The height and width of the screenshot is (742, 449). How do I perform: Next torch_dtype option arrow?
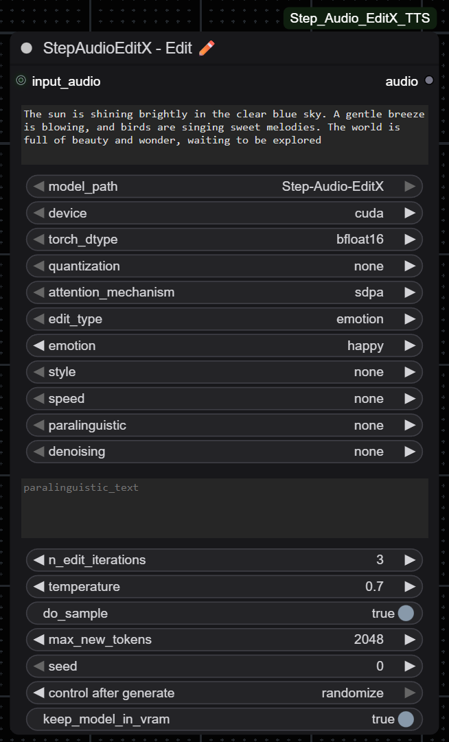(x=410, y=240)
